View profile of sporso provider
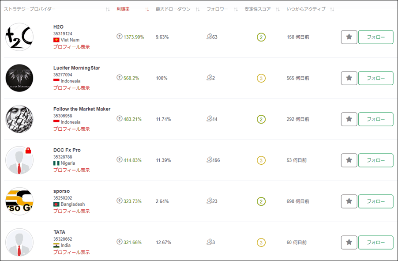This screenshot has width=398, height=261. 71,211
